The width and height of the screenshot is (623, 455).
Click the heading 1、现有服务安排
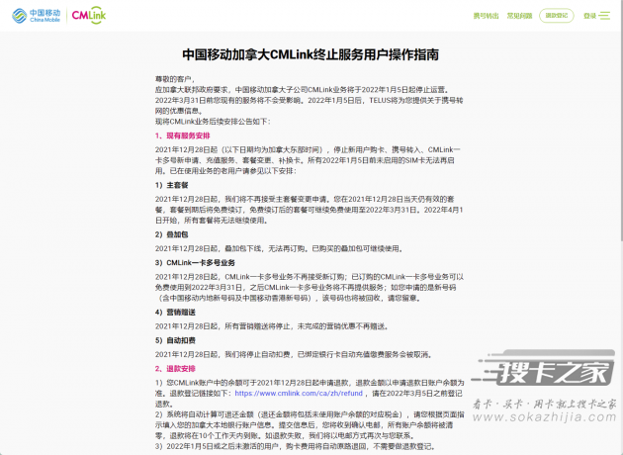tap(182, 136)
